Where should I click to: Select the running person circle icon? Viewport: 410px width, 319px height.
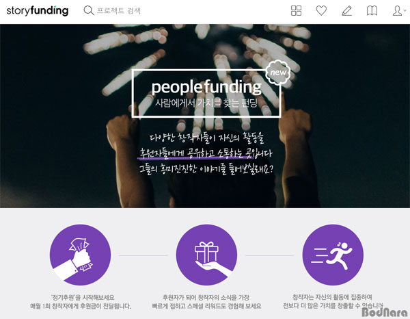point(333,255)
